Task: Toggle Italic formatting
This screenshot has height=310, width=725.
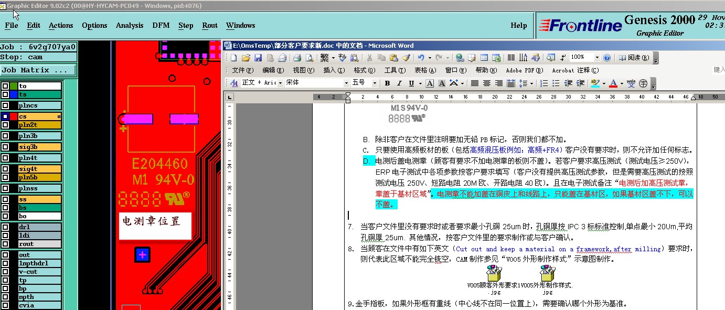Action: coord(399,83)
